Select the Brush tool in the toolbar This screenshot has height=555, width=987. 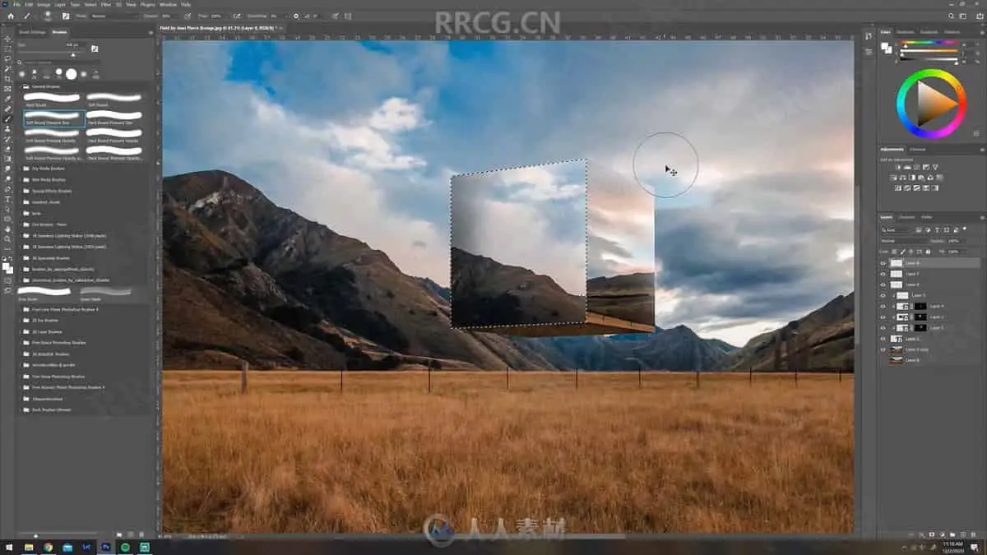click(x=7, y=119)
